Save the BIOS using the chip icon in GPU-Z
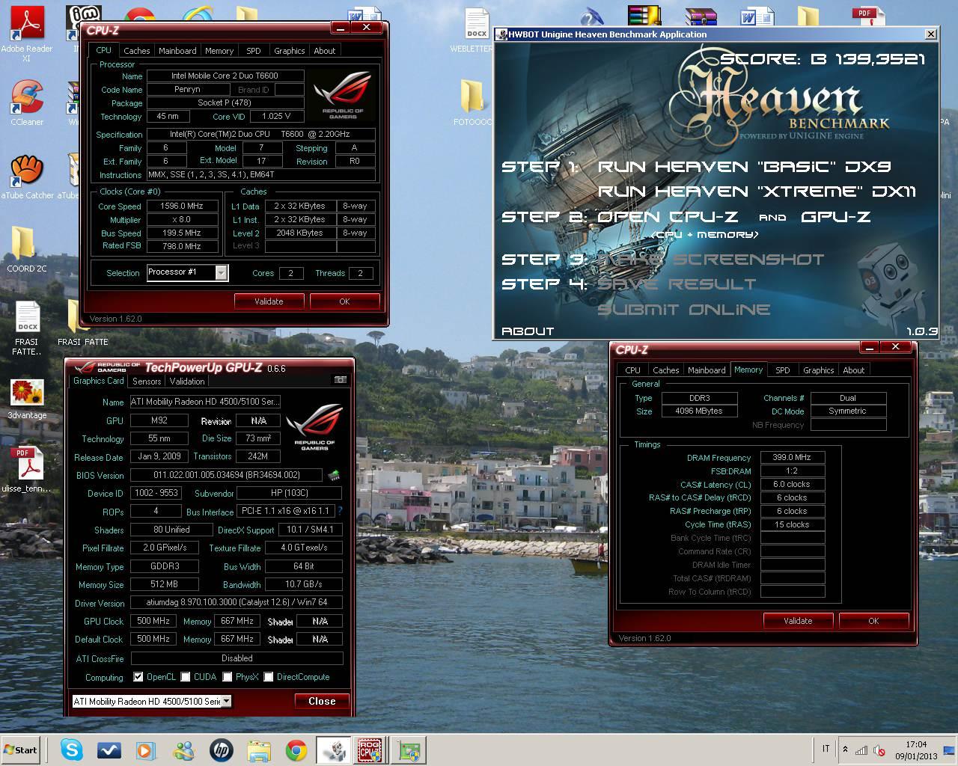The image size is (958, 766). coord(334,475)
